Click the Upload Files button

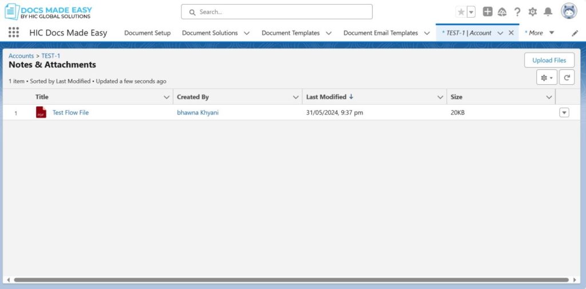549,60
